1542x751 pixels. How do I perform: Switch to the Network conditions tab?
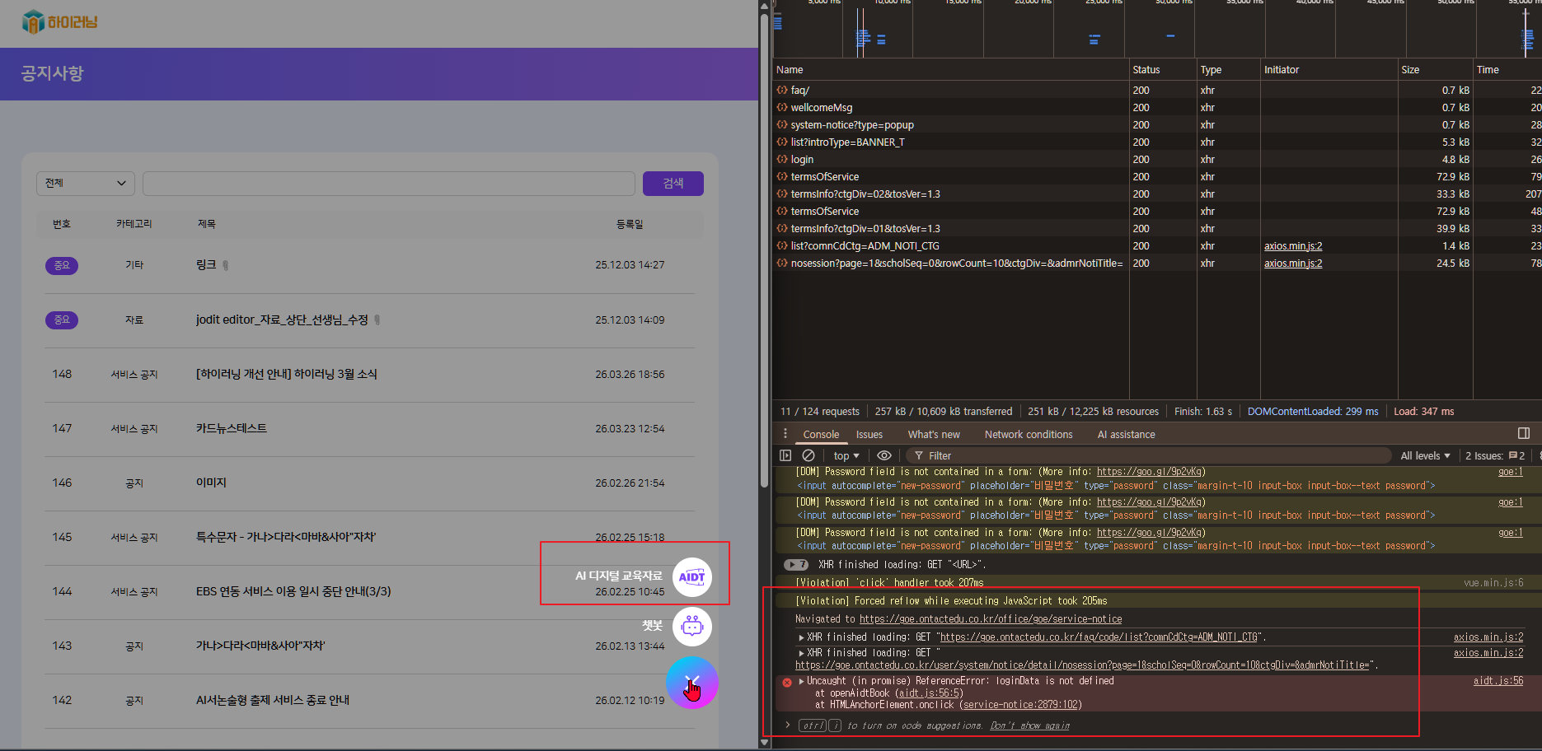tap(1028, 434)
